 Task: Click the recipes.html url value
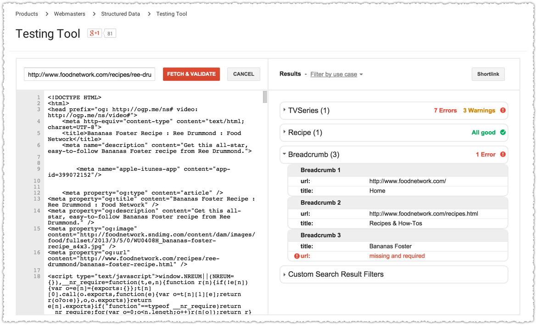click(x=424, y=214)
